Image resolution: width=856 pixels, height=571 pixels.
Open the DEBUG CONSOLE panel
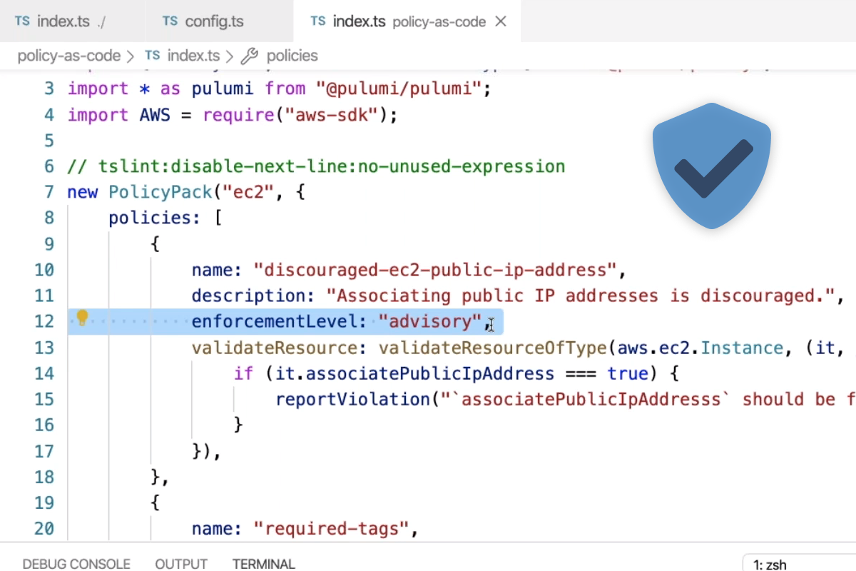tap(76, 564)
